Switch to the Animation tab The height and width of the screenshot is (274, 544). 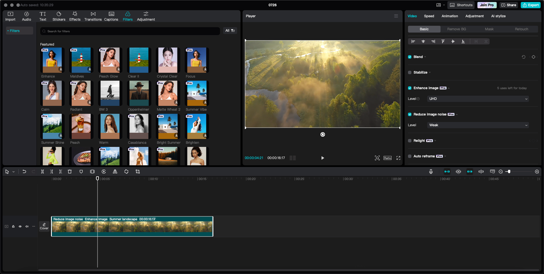coord(450,16)
